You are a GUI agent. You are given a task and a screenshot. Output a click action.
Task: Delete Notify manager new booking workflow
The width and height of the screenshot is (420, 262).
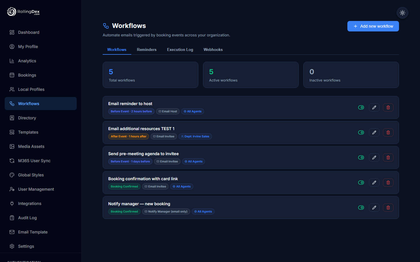point(388,208)
